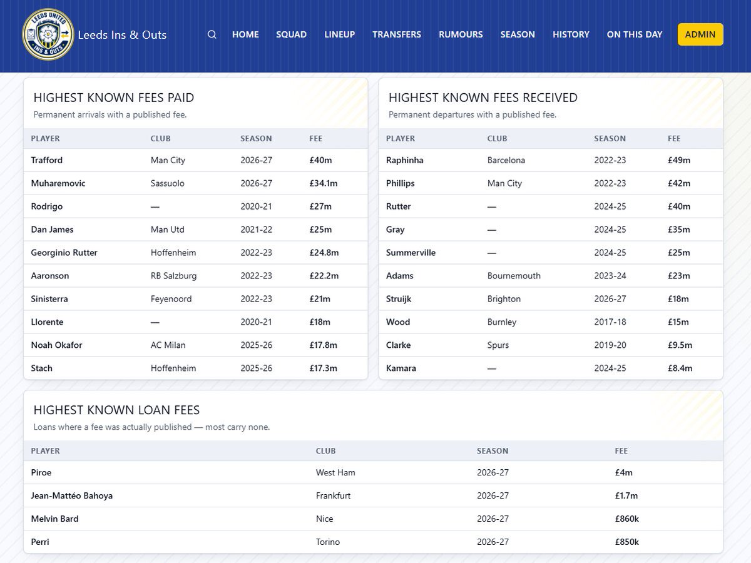Screen dimensions: 751x563
Task: Click the 2019-20 season cell
Action: (x=610, y=345)
